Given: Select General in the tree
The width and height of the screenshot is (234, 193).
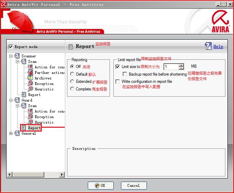Looking at the screenshot, I should pyautogui.click(x=29, y=133).
